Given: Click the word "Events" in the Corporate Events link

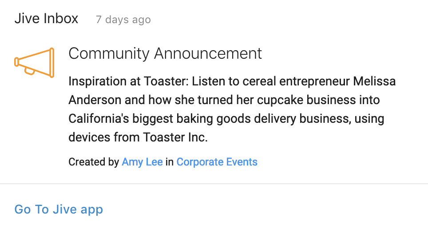Looking at the screenshot, I should pos(242,162).
